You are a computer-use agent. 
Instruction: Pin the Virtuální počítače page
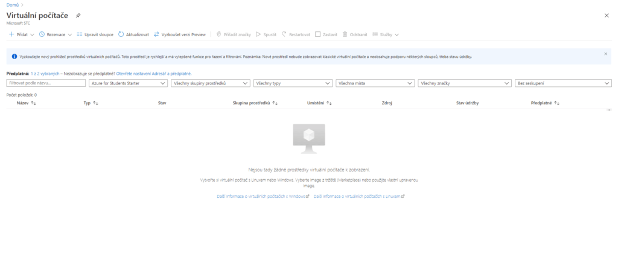coord(87,15)
